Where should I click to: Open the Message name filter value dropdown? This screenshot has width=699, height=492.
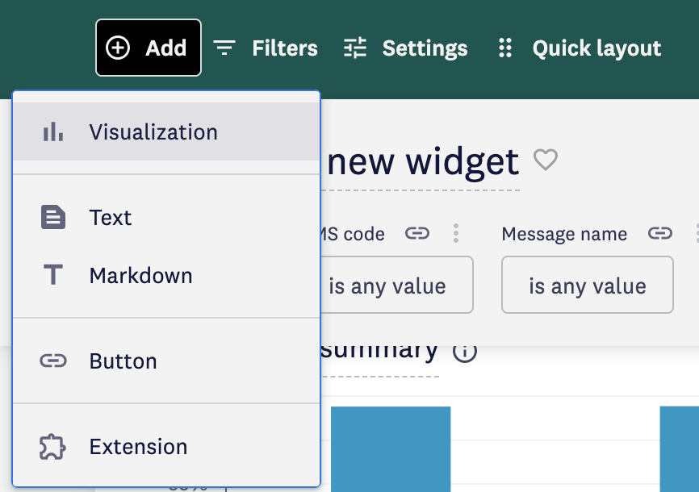(x=587, y=285)
